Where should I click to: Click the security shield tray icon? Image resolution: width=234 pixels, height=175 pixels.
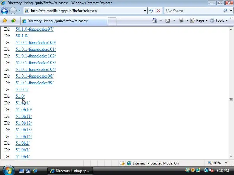pyautogui.click(x=192, y=170)
